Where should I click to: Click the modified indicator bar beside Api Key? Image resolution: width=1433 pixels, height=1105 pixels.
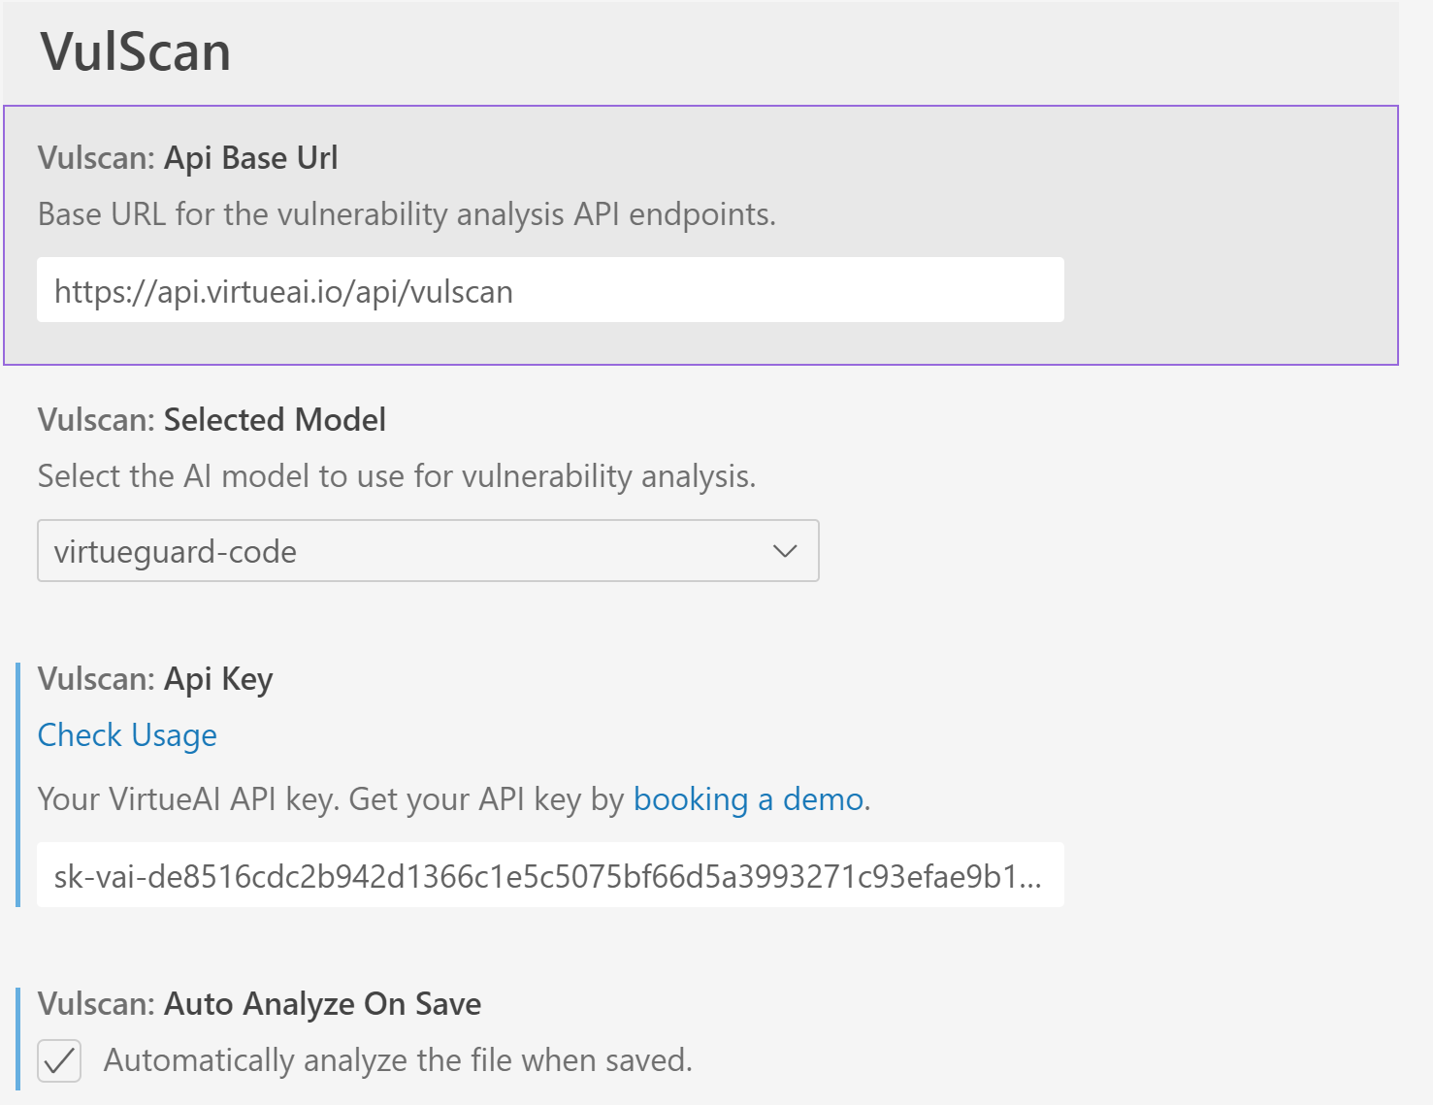pos(21,786)
